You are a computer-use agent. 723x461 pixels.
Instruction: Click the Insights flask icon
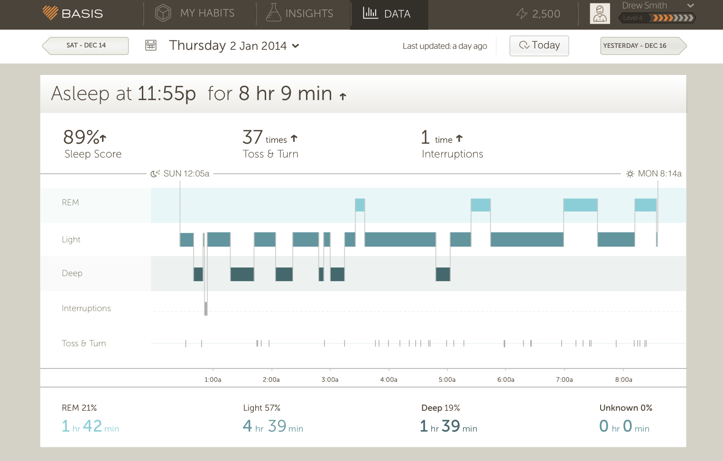point(274,13)
